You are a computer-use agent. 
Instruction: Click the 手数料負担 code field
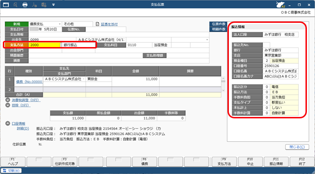(x=266, y=97)
